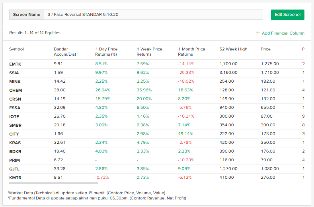Sort by 1 Week Price Returns header

click(149, 52)
